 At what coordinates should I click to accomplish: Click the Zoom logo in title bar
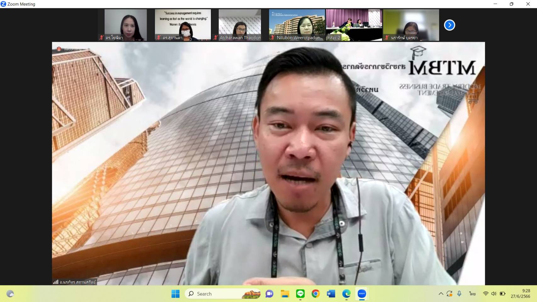(3, 4)
